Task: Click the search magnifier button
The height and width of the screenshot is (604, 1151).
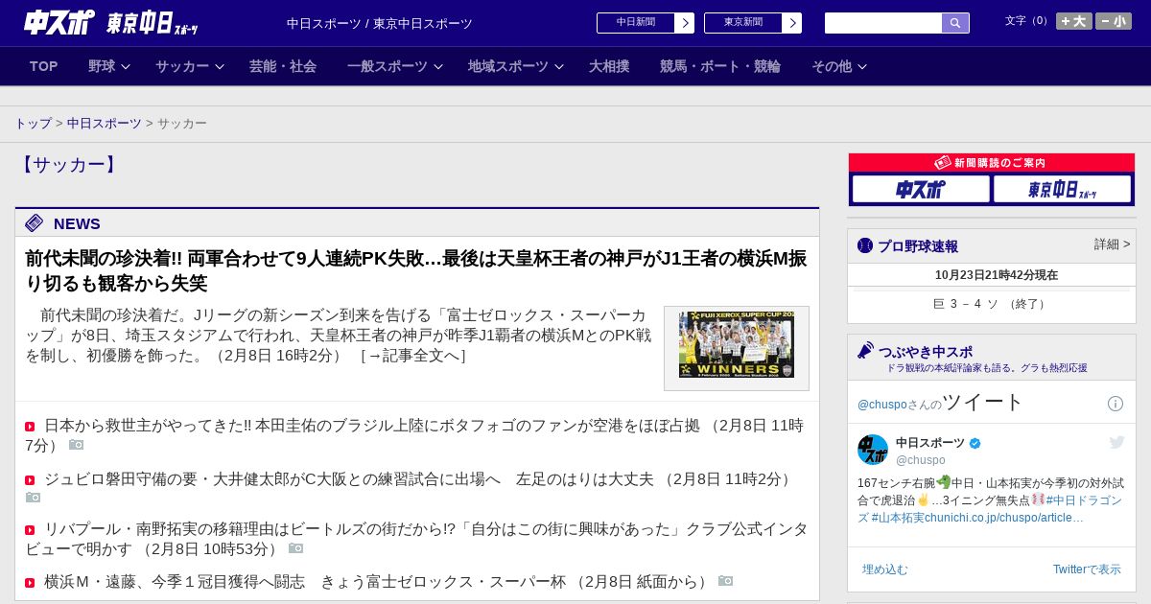Action: (x=955, y=23)
